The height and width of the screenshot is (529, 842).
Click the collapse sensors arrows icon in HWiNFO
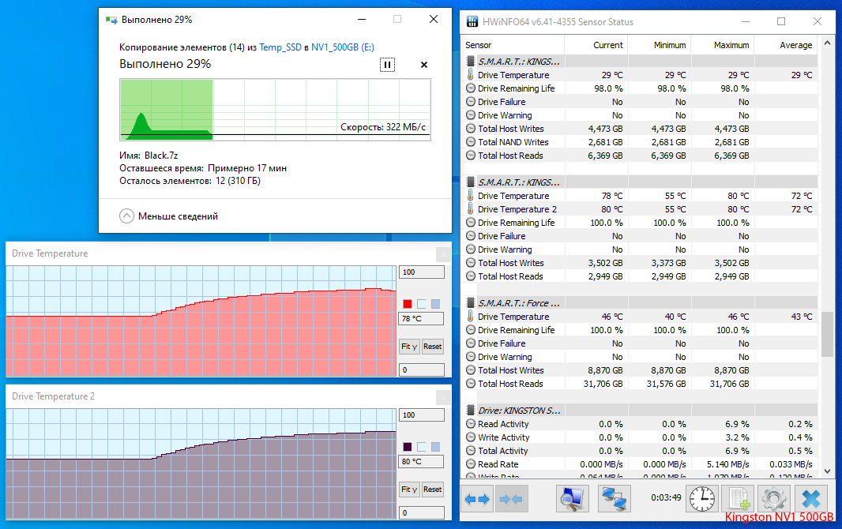(511, 500)
